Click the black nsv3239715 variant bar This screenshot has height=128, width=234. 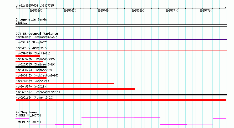coord(31,67)
